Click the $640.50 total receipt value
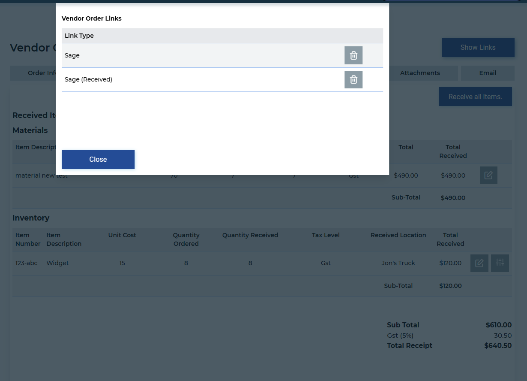527x381 pixels. pyautogui.click(x=498, y=346)
